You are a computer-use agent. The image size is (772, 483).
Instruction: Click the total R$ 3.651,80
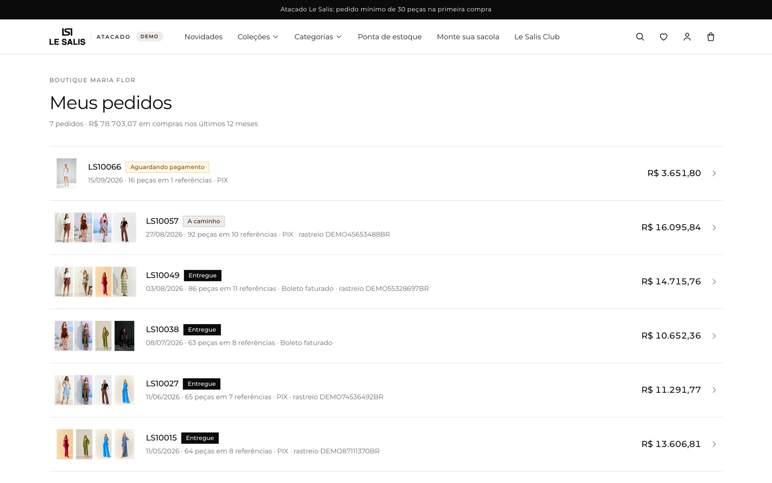(x=674, y=173)
